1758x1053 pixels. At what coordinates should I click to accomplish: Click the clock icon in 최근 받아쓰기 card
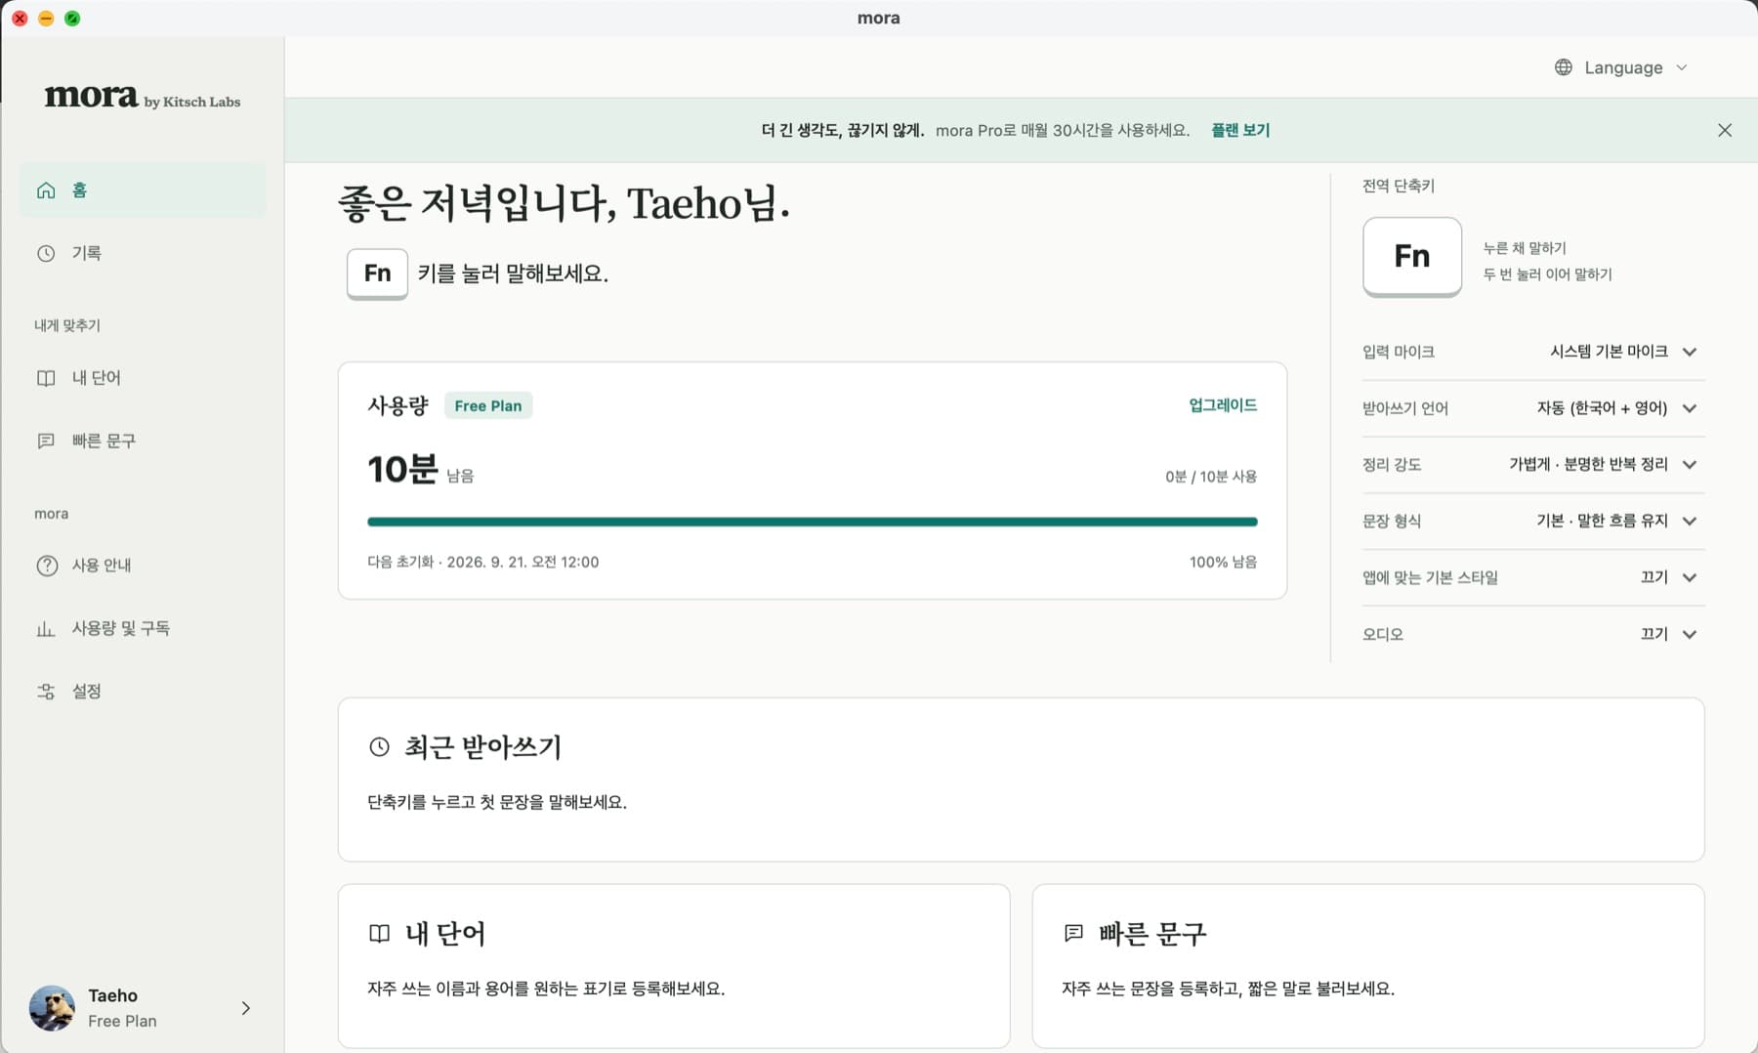379,747
